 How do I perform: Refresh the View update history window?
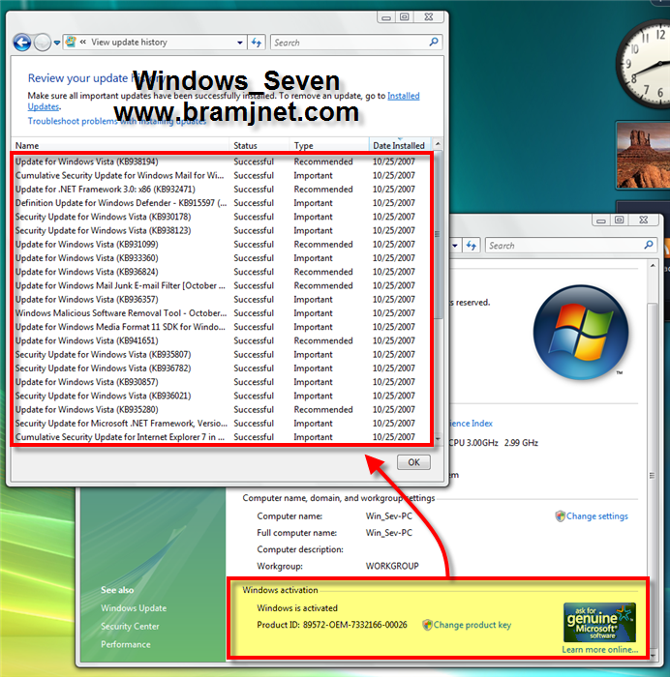[257, 43]
